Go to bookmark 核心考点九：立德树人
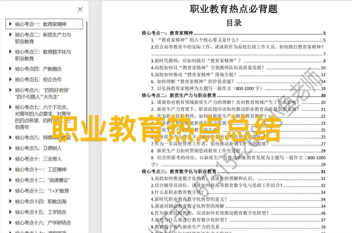 click(38, 148)
